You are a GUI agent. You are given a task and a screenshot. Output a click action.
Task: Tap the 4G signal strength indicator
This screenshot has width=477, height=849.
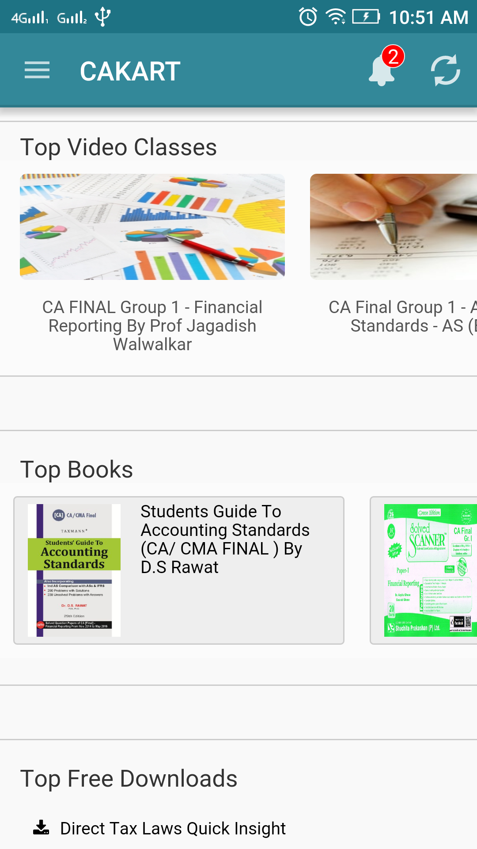(30, 18)
